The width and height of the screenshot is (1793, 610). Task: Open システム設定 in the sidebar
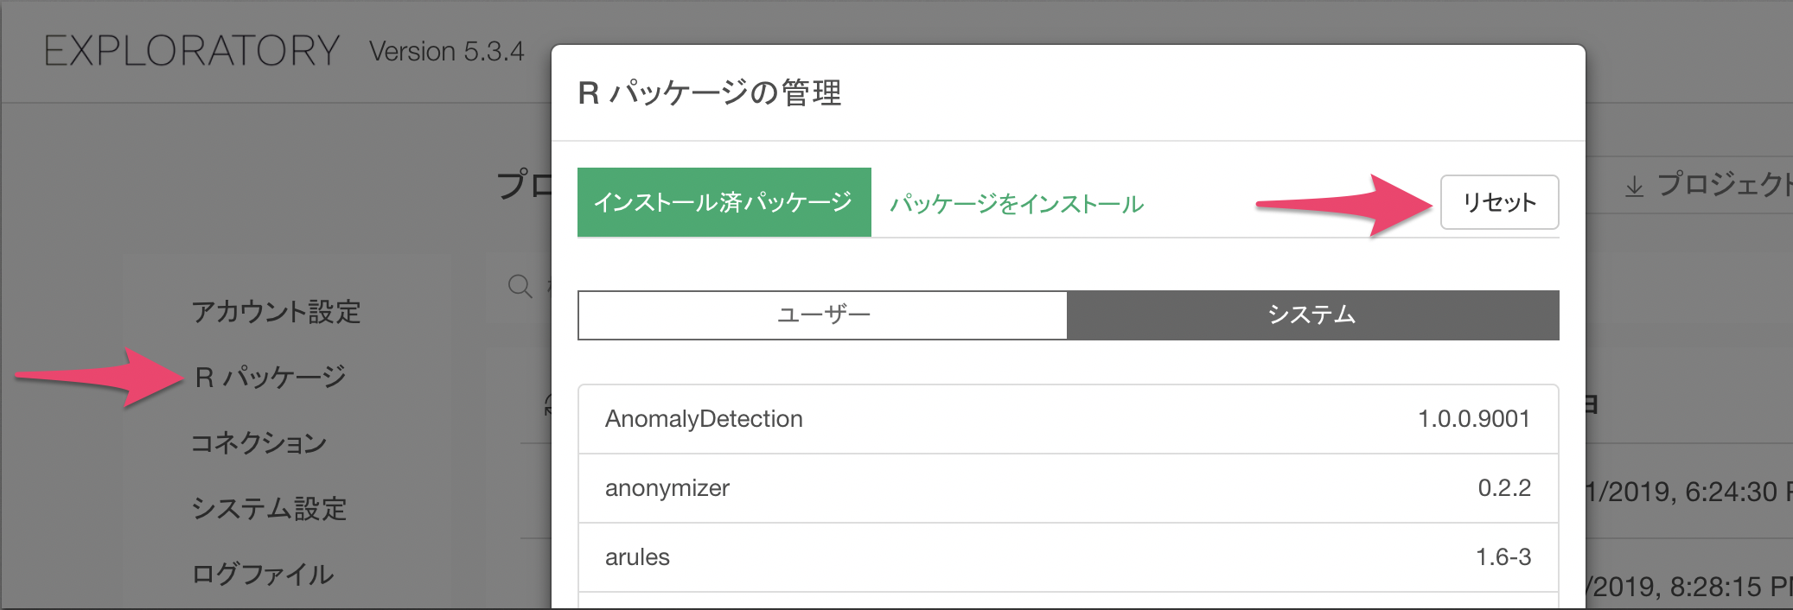[x=269, y=508]
